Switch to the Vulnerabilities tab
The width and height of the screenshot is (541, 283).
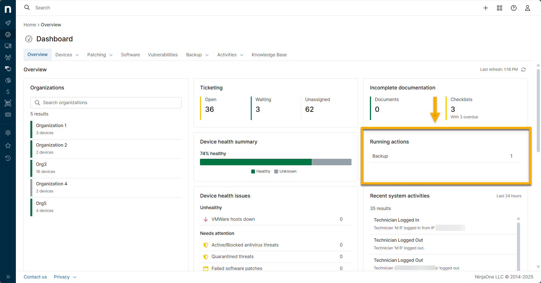click(x=163, y=55)
